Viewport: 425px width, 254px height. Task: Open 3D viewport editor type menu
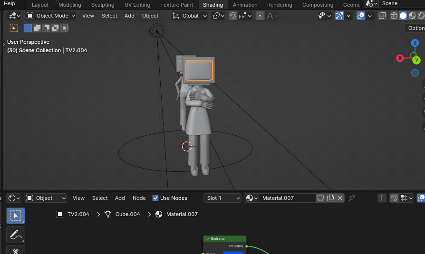click(14, 16)
